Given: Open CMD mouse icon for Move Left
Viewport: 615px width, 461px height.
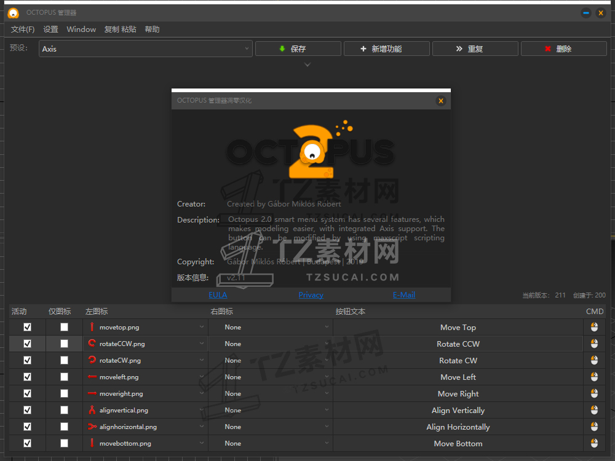Looking at the screenshot, I should [x=594, y=377].
